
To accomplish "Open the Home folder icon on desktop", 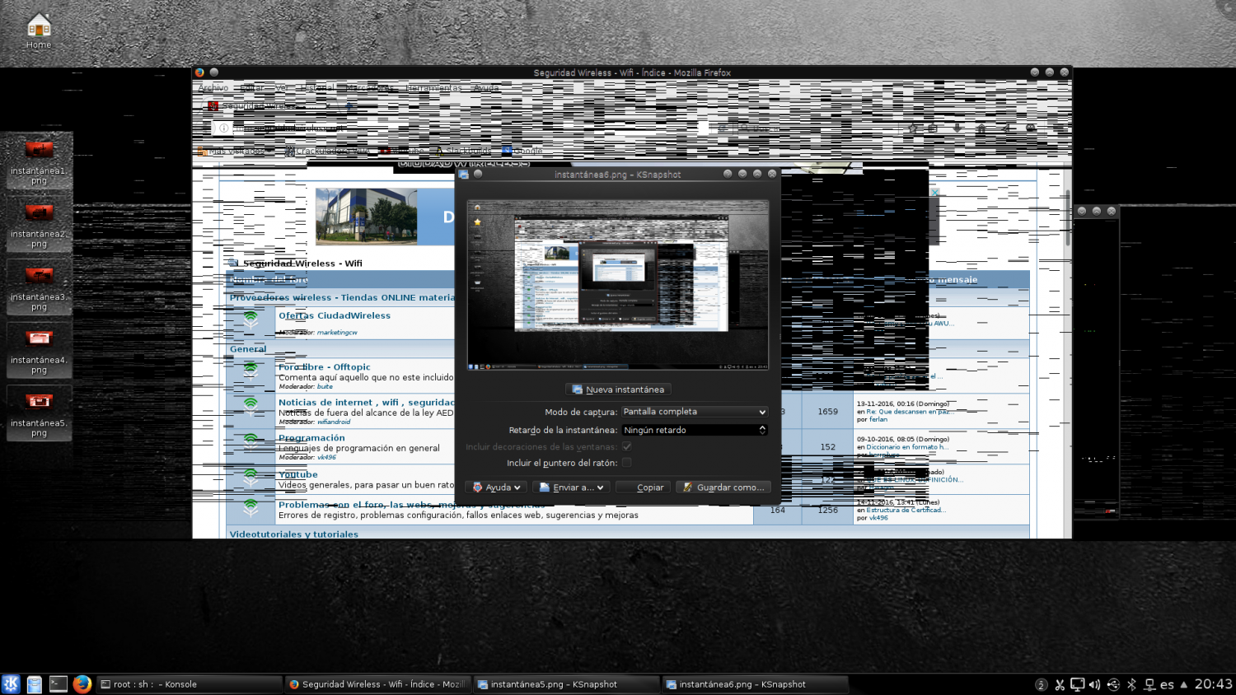I will (39, 30).
